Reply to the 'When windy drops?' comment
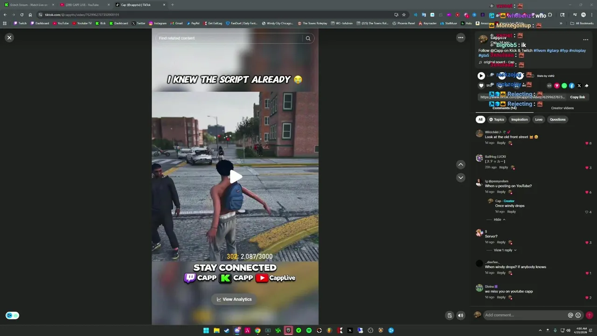Screen dimensions: 597x336 point(501,273)
